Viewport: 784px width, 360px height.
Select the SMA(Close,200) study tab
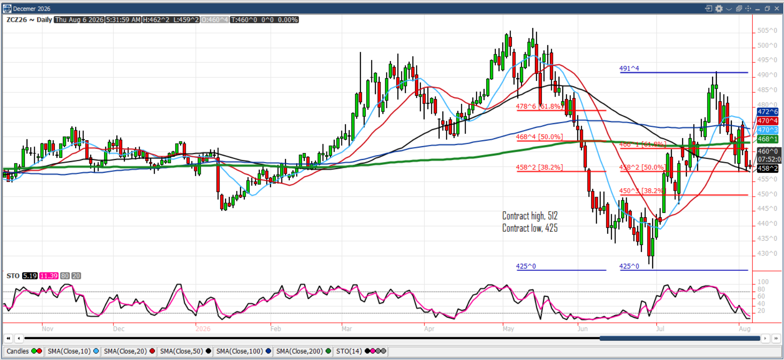tap(303, 351)
